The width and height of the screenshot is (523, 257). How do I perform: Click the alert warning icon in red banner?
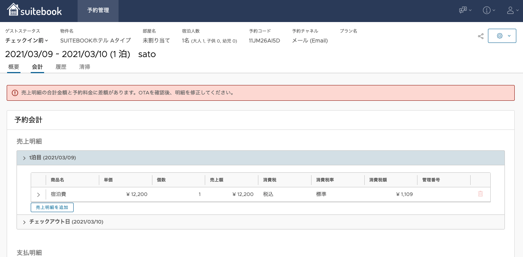[15, 93]
